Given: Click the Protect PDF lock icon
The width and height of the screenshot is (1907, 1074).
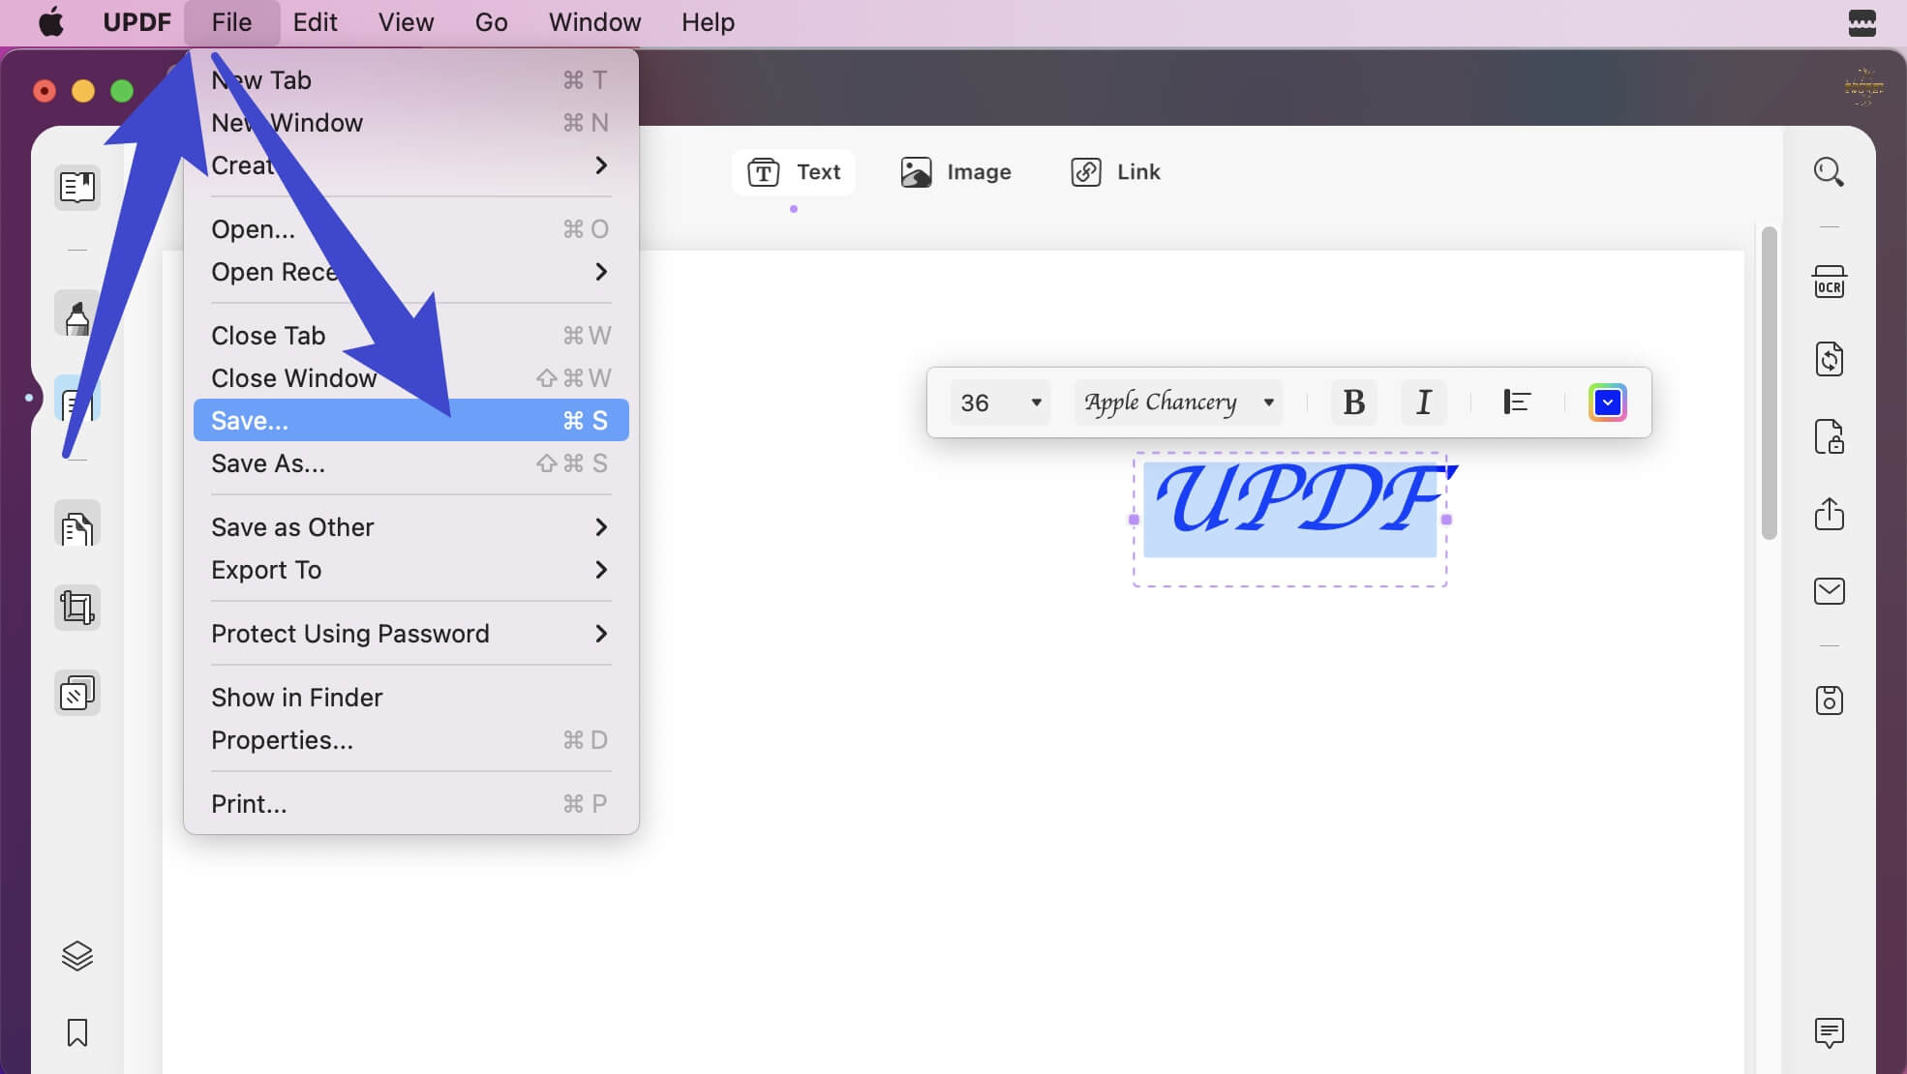Looking at the screenshot, I should point(1829,437).
